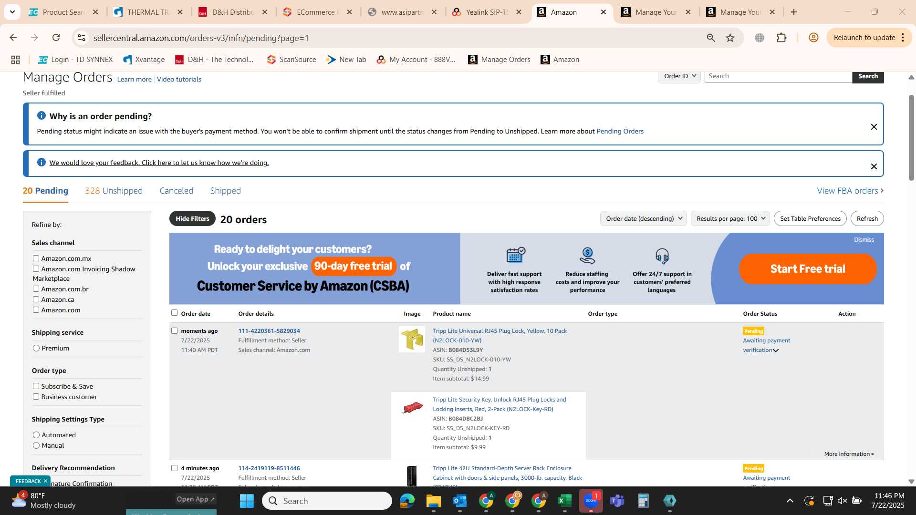This screenshot has width=916, height=515.
Task: Click the Windows taskbar search box
Action: (327, 501)
